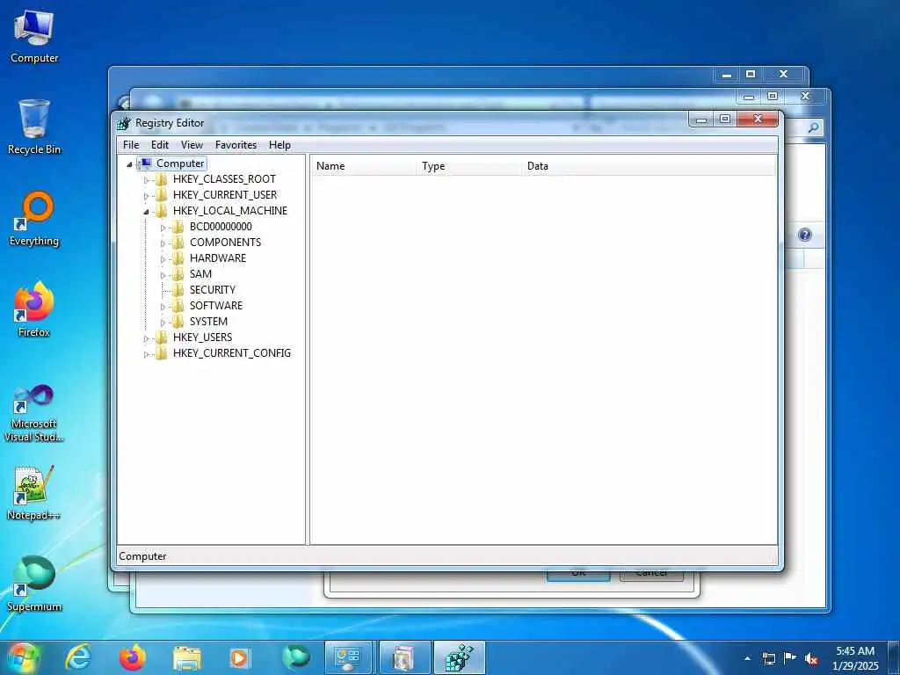Expand the HKEY_CURRENT_USER arrow
Viewport: 900px width, 675px height.
[147, 196]
